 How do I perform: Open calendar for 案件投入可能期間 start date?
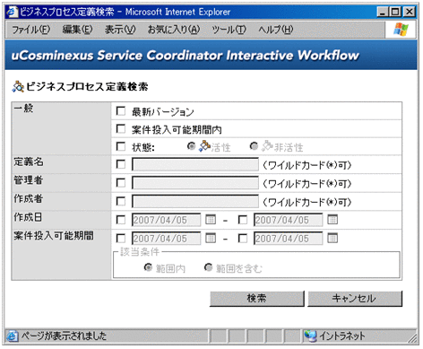(211, 239)
